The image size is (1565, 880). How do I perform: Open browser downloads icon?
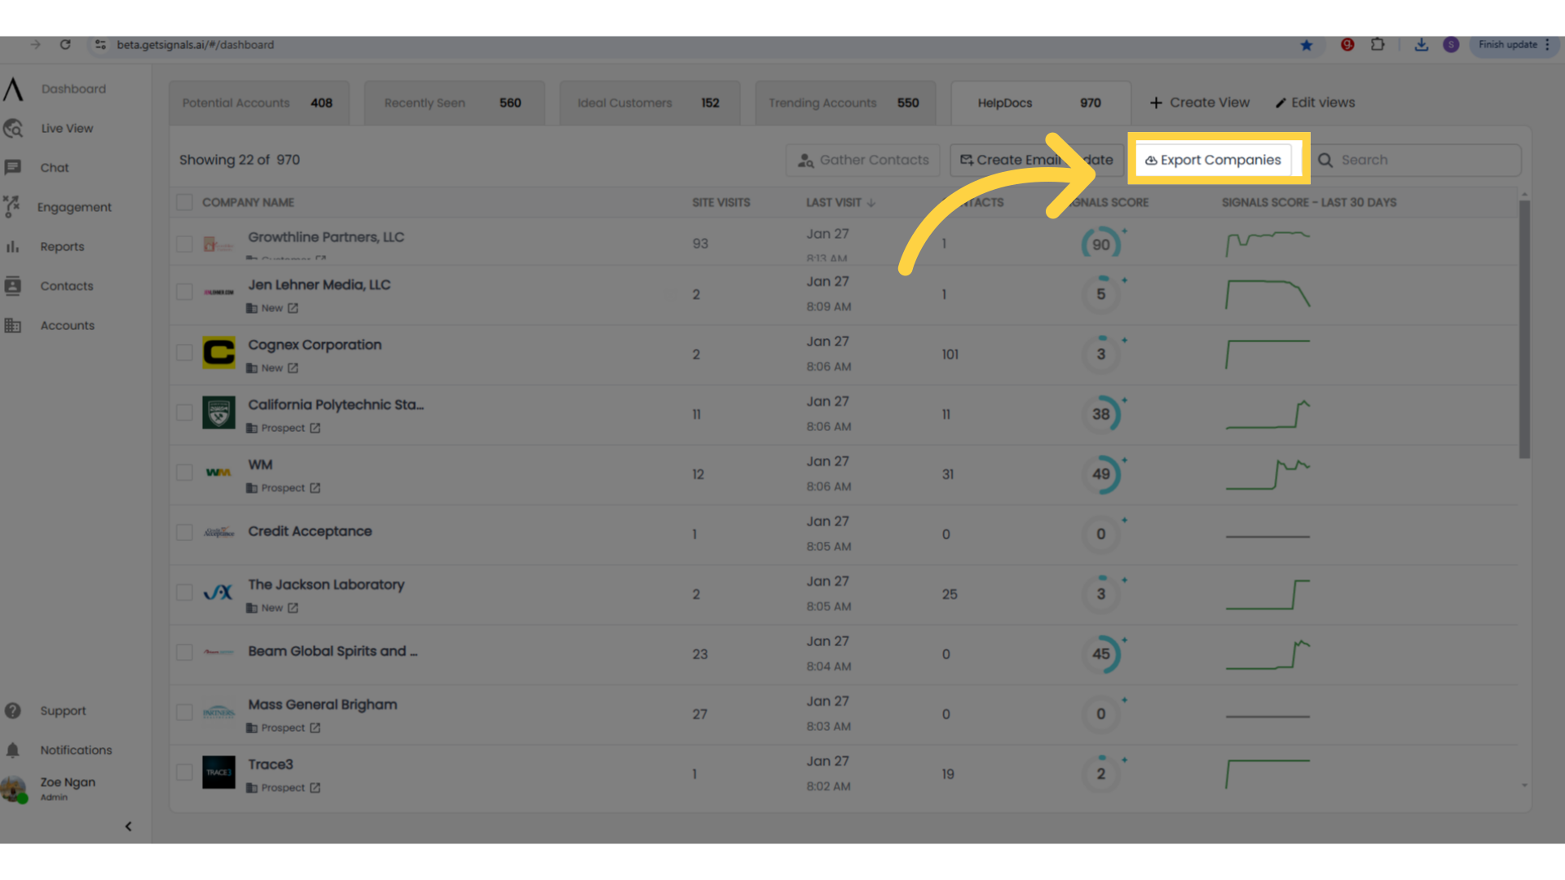pos(1421,45)
